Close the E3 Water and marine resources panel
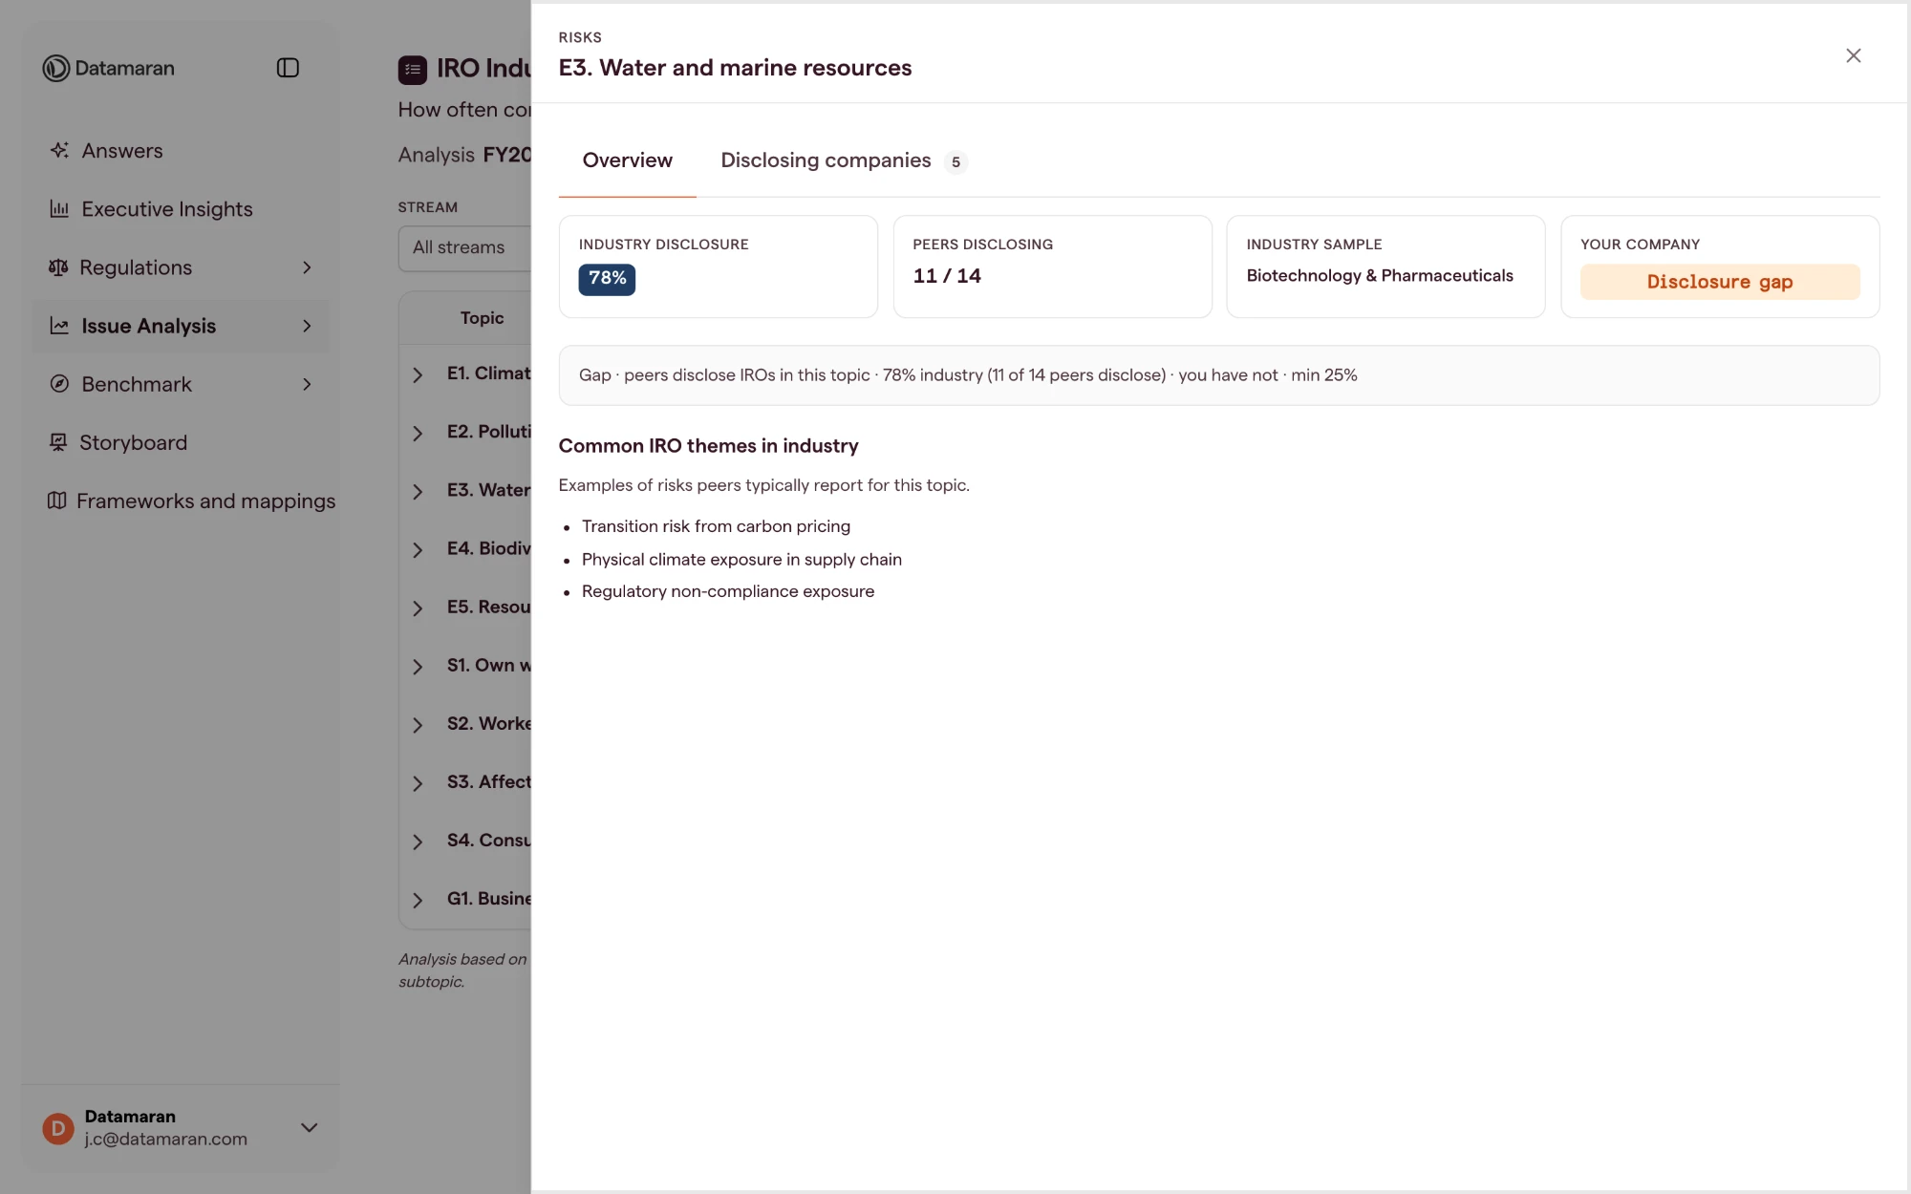 1854,55
